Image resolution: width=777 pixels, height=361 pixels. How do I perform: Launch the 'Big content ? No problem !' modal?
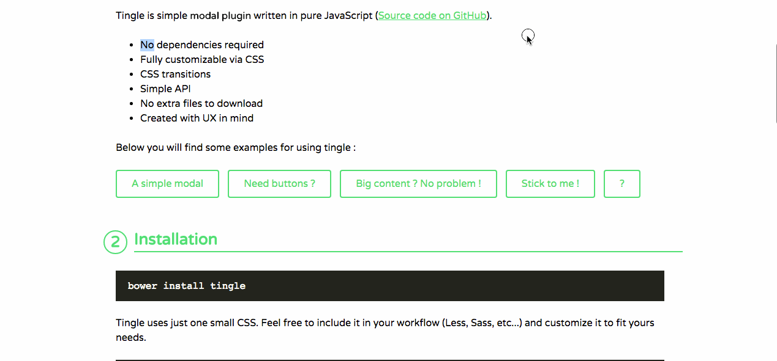pyautogui.click(x=418, y=183)
